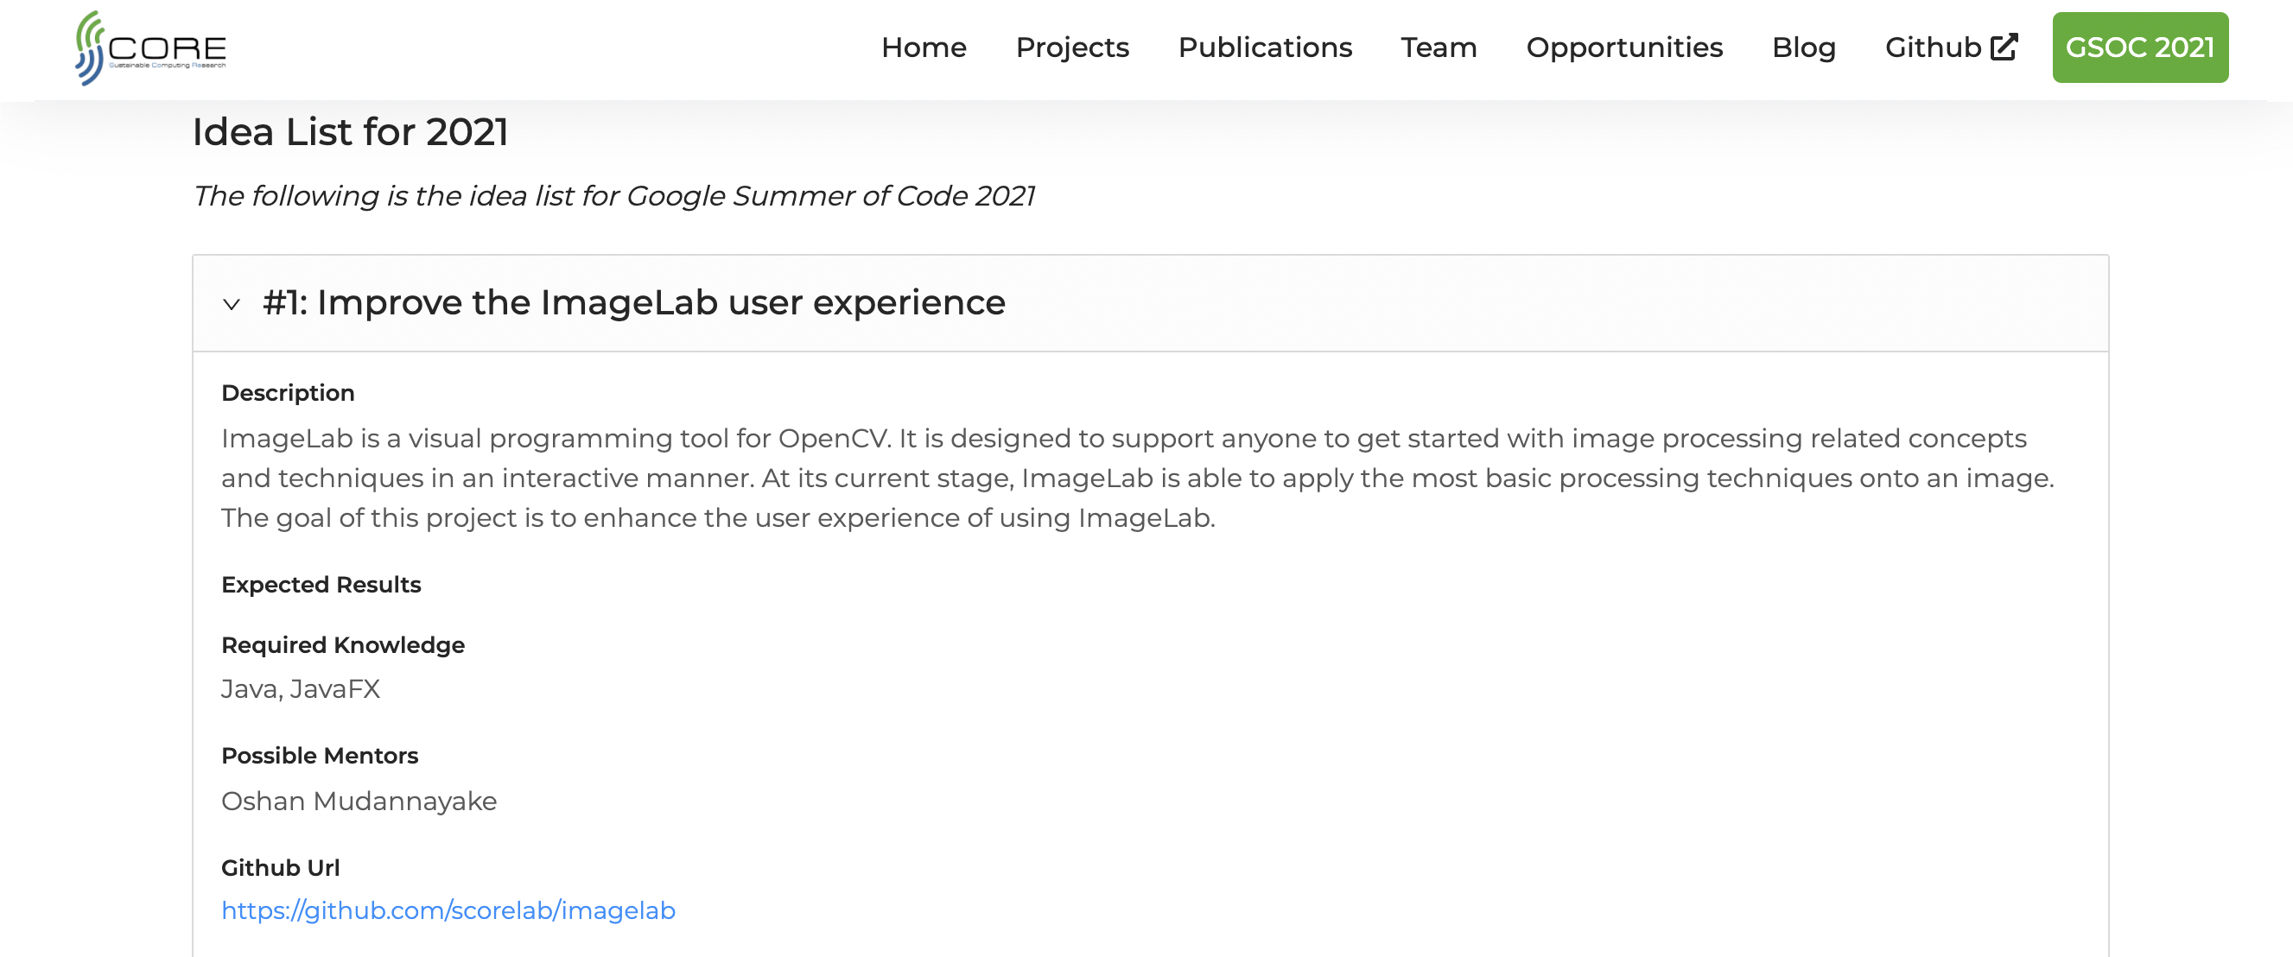This screenshot has width=2293, height=957.
Task: Click the Description section label
Action: click(x=288, y=393)
